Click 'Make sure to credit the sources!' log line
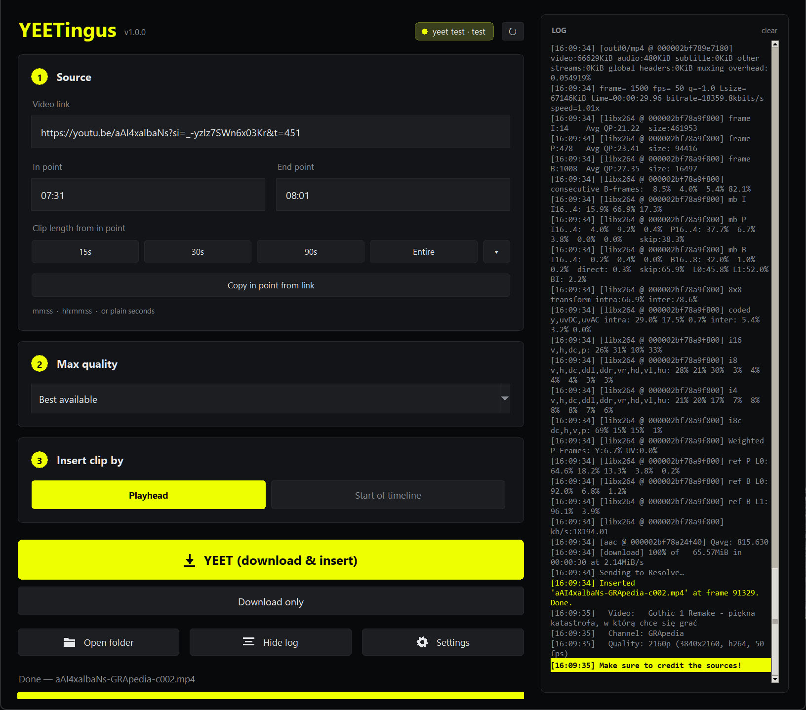806x710 pixels. tap(660, 665)
